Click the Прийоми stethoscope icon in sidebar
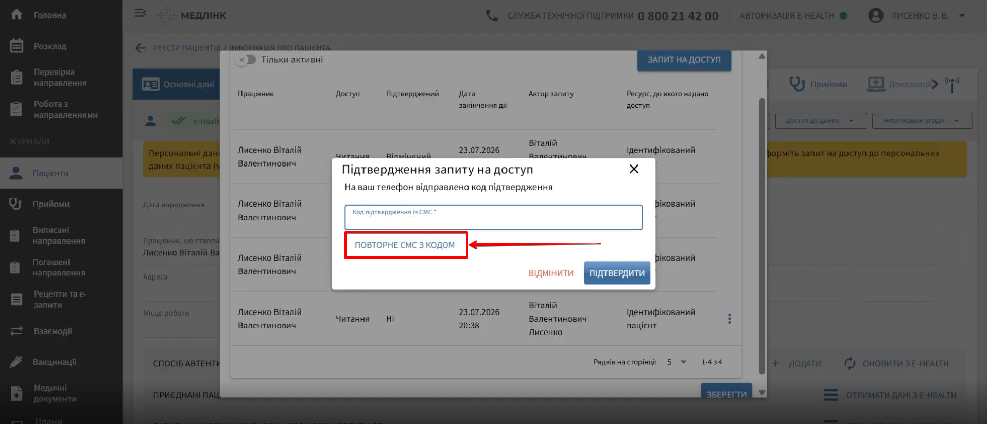The image size is (987, 424). point(15,204)
